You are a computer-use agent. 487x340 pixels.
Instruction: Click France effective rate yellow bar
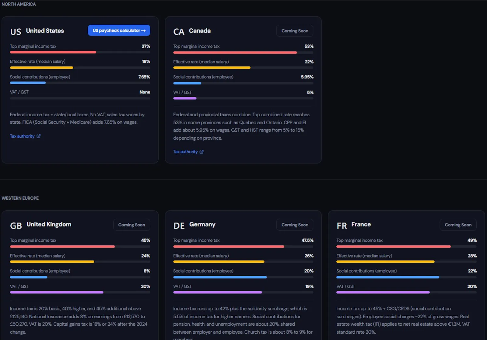click(x=385, y=262)
